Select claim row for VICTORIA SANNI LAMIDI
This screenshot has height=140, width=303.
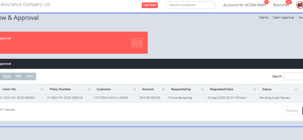111,98
